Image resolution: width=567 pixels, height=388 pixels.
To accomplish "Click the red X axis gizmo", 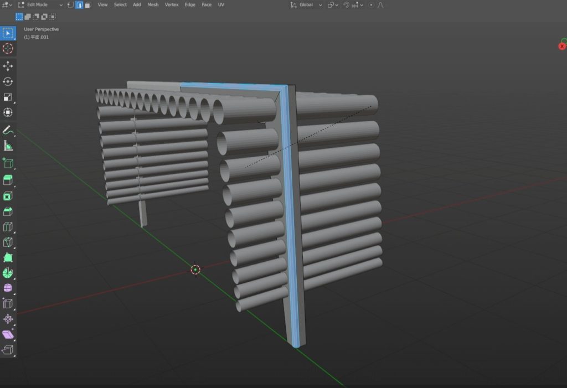I will [x=562, y=46].
